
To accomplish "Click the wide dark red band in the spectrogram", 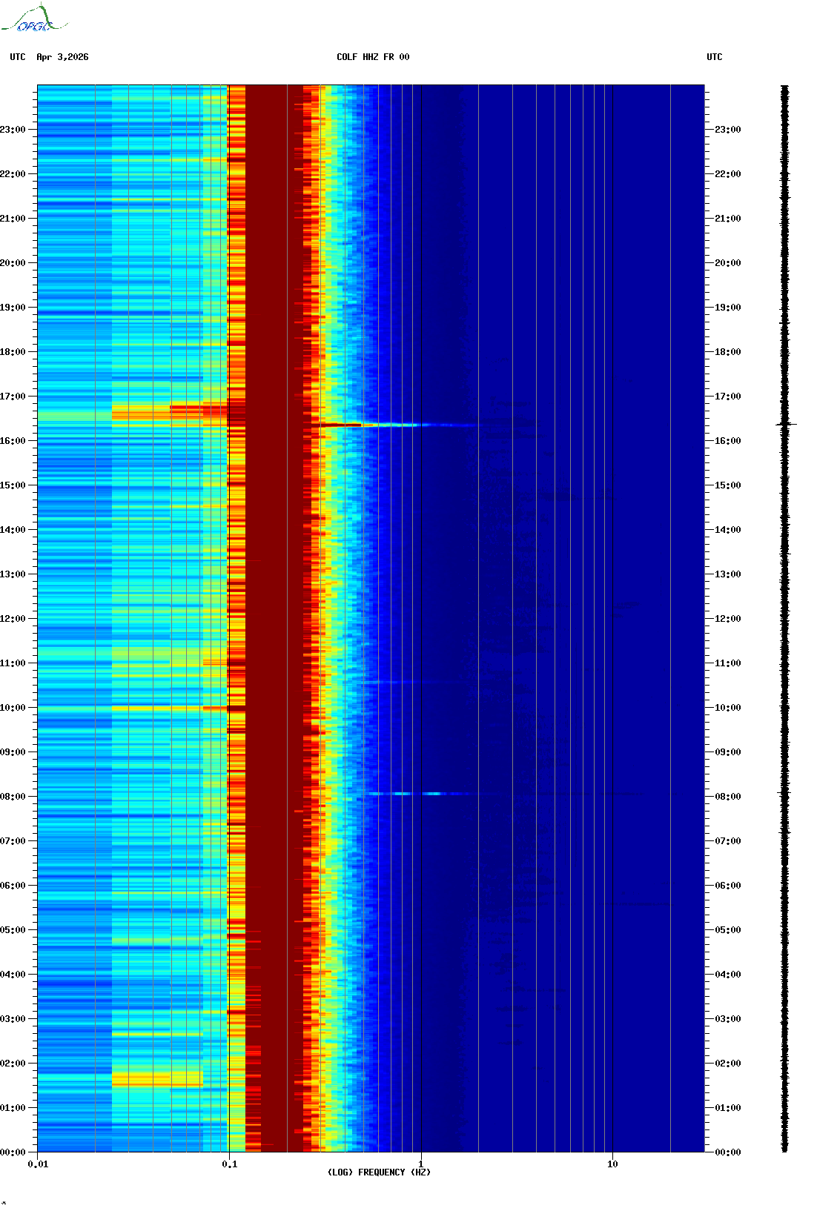I will pos(273,593).
